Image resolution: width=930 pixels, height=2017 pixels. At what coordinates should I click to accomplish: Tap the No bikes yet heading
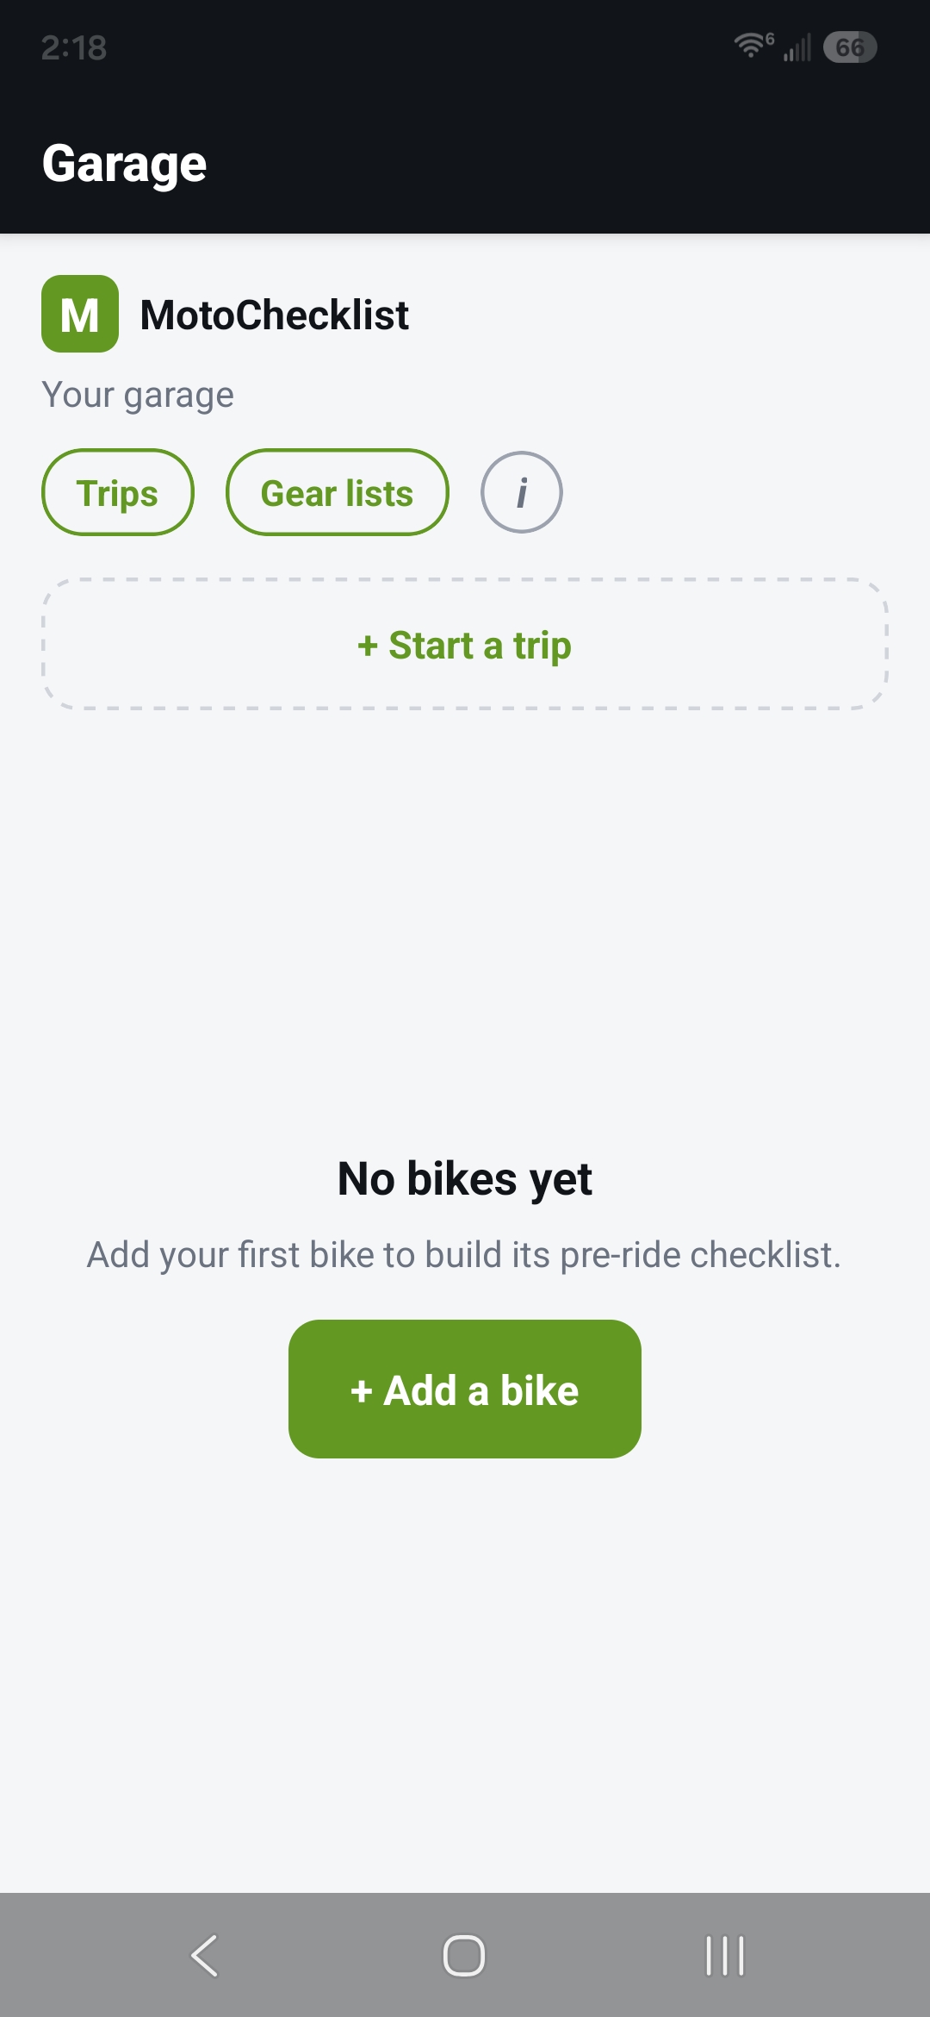coord(465,1179)
